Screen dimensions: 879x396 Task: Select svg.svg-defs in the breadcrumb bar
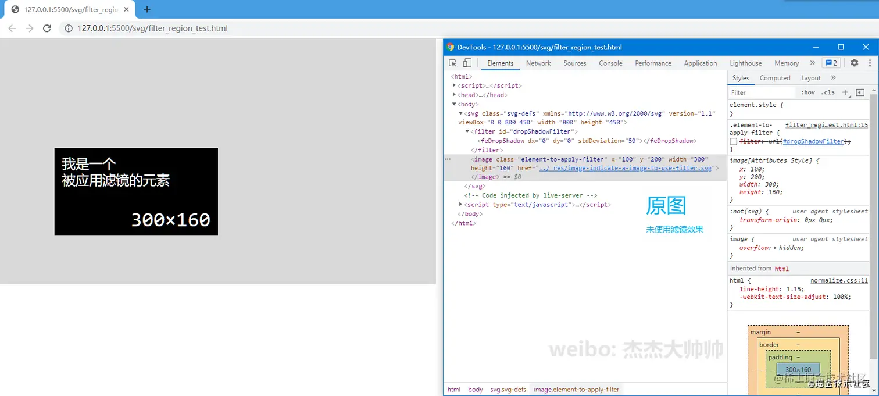[508, 390]
